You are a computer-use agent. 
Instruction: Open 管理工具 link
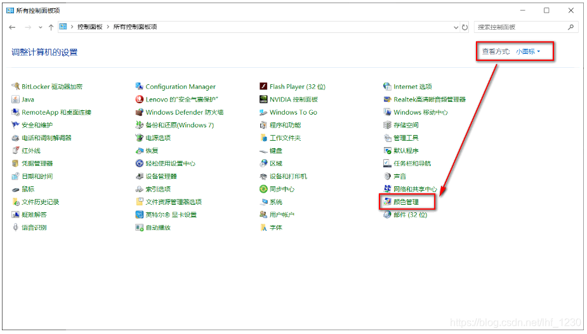tap(406, 138)
